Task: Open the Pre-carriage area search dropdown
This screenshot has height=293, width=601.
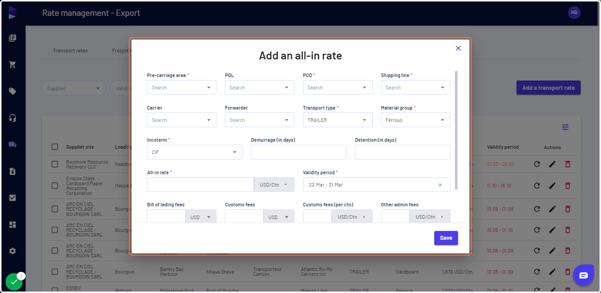Action: [181, 88]
